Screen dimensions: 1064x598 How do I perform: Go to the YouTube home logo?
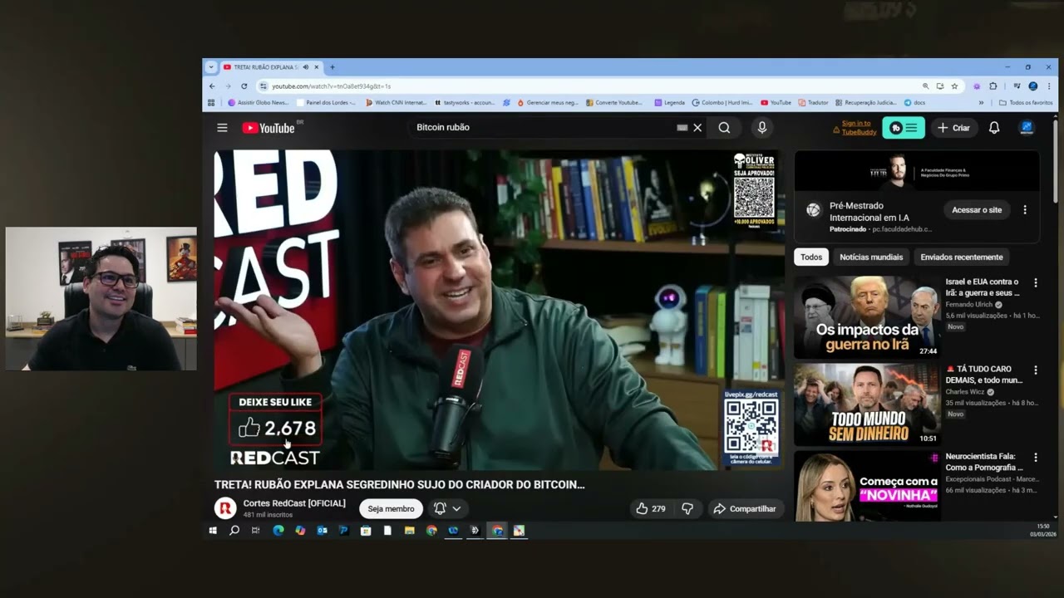click(268, 128)
